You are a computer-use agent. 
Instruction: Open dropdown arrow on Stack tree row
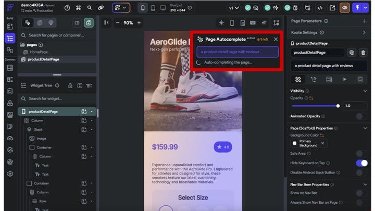(x=91, y=129)
